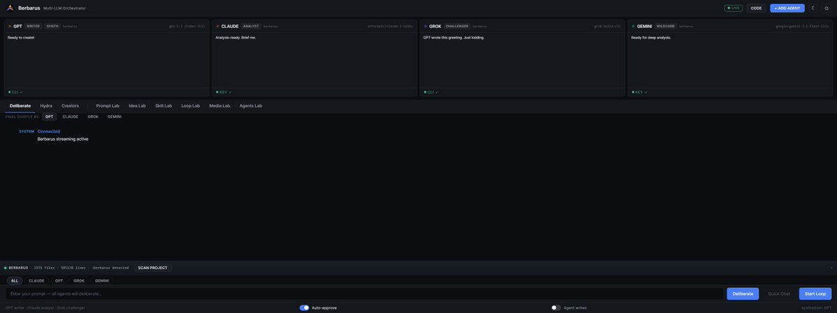
Task: Click the GPT agent status dot
Action: click(x=10, y=26)
